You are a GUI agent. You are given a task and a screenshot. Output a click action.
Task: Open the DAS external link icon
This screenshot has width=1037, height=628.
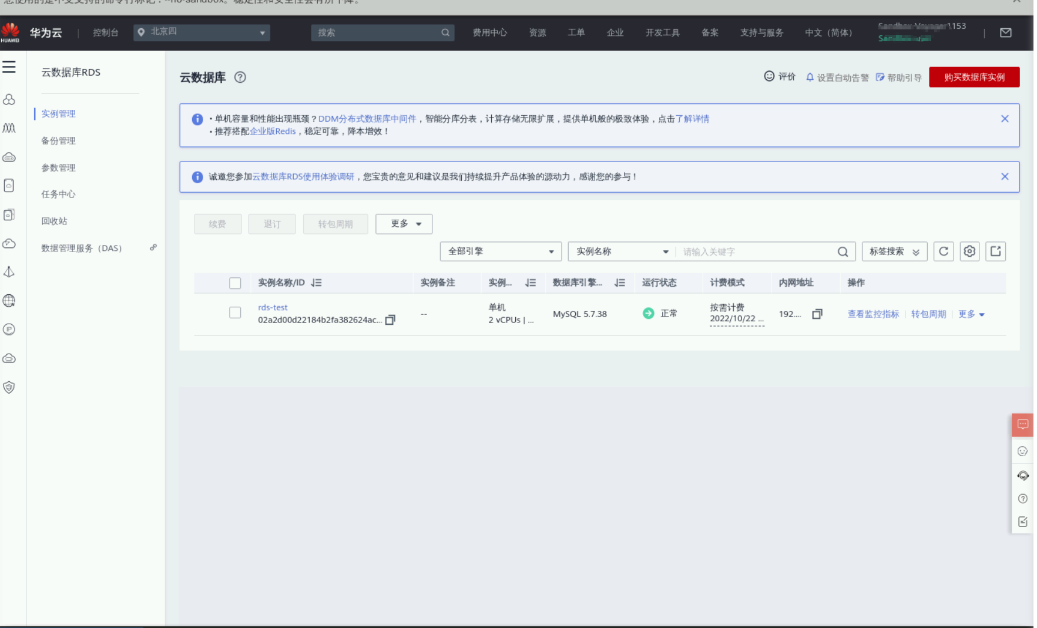point(153,247)
